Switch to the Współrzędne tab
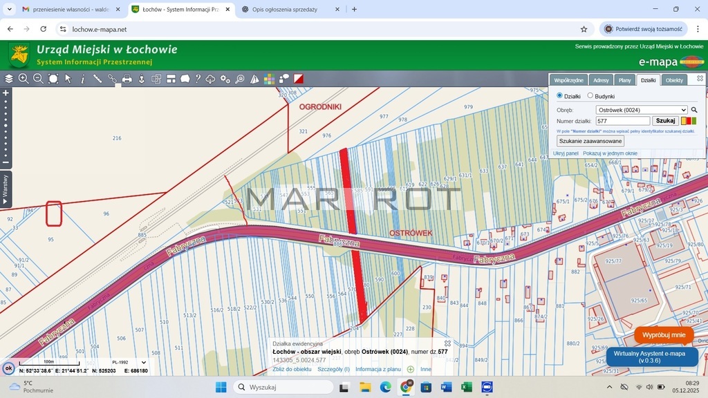 [570, 80]
